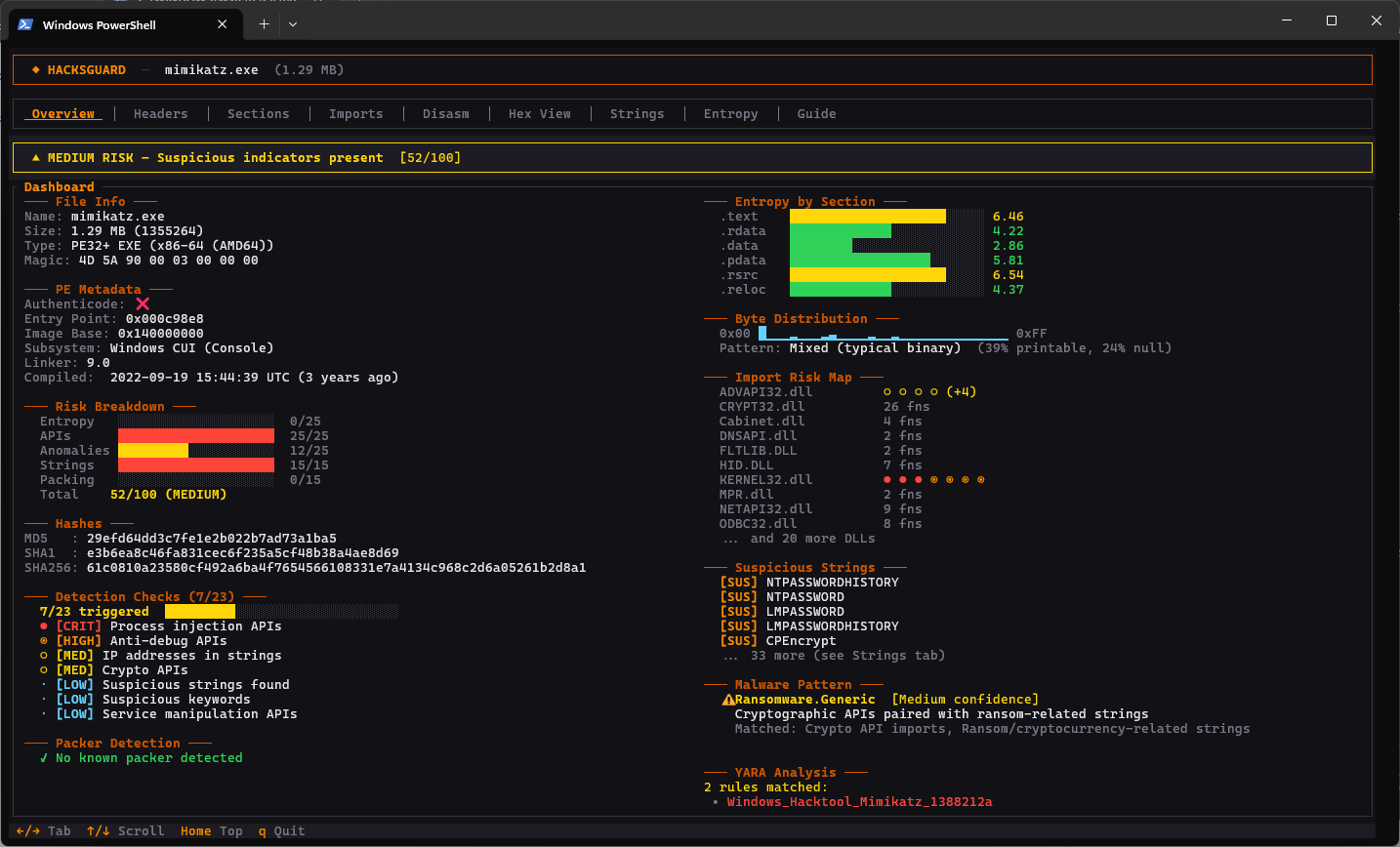
Task: Switch to the Imports tab
Action: 356,114
